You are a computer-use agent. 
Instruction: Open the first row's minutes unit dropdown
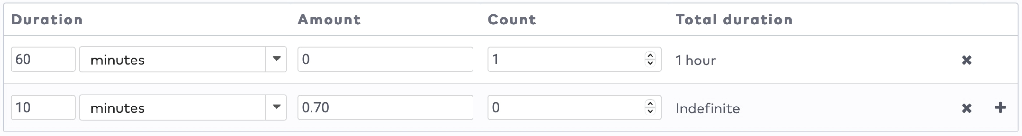276,59
